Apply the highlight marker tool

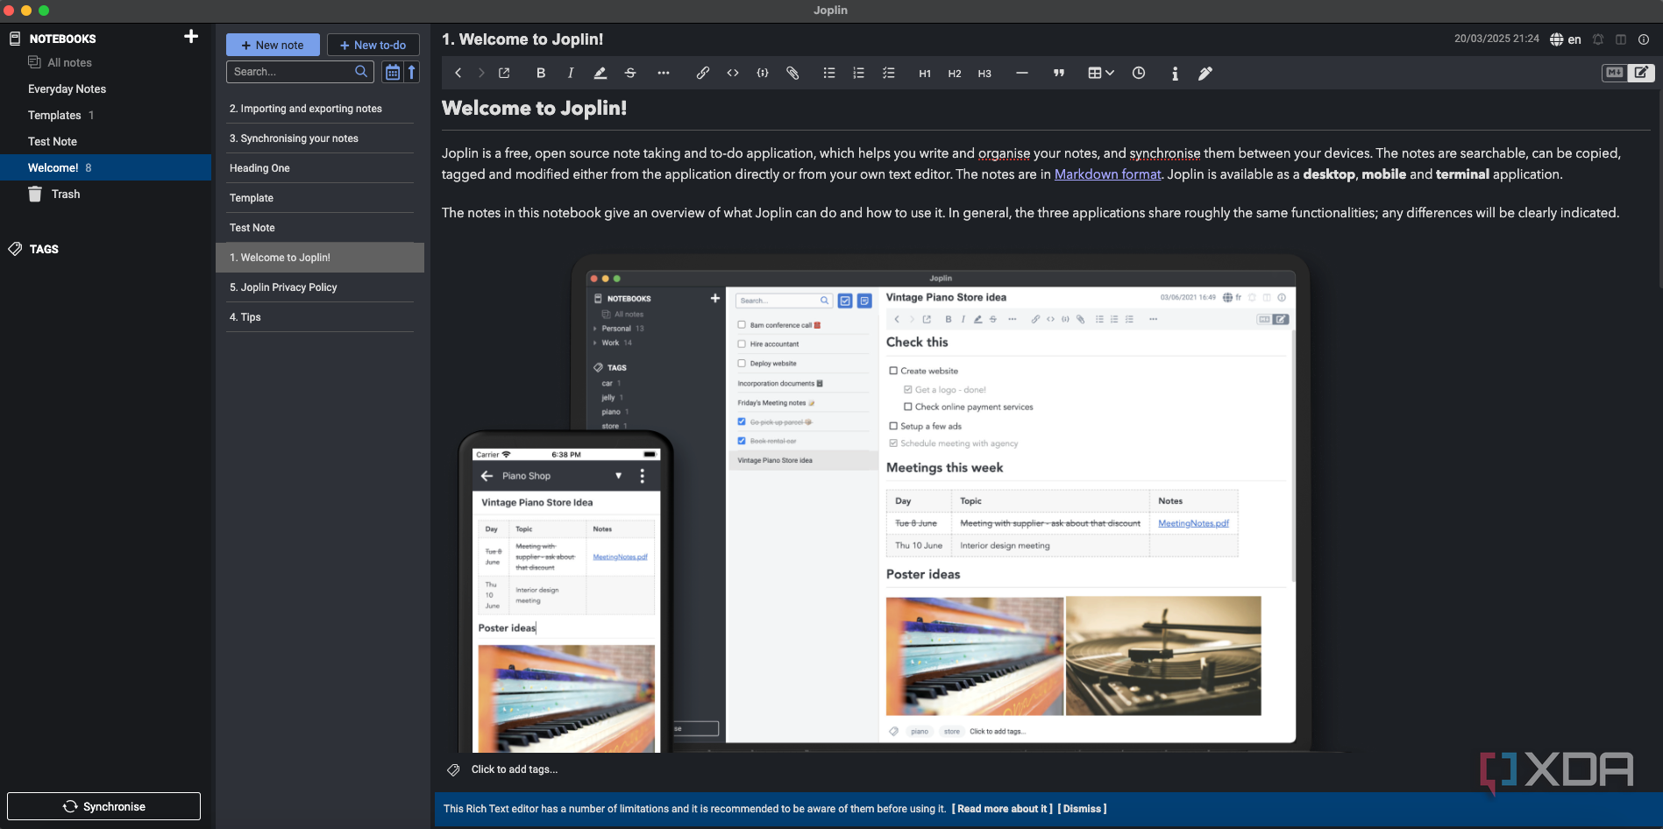(x=601, y=74)
